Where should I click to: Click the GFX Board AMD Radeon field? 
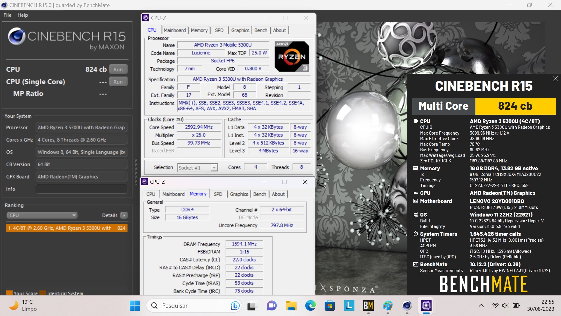[x=82, y=177]
